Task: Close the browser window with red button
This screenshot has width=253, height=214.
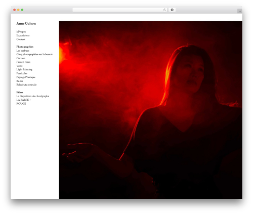Action: 15,10
